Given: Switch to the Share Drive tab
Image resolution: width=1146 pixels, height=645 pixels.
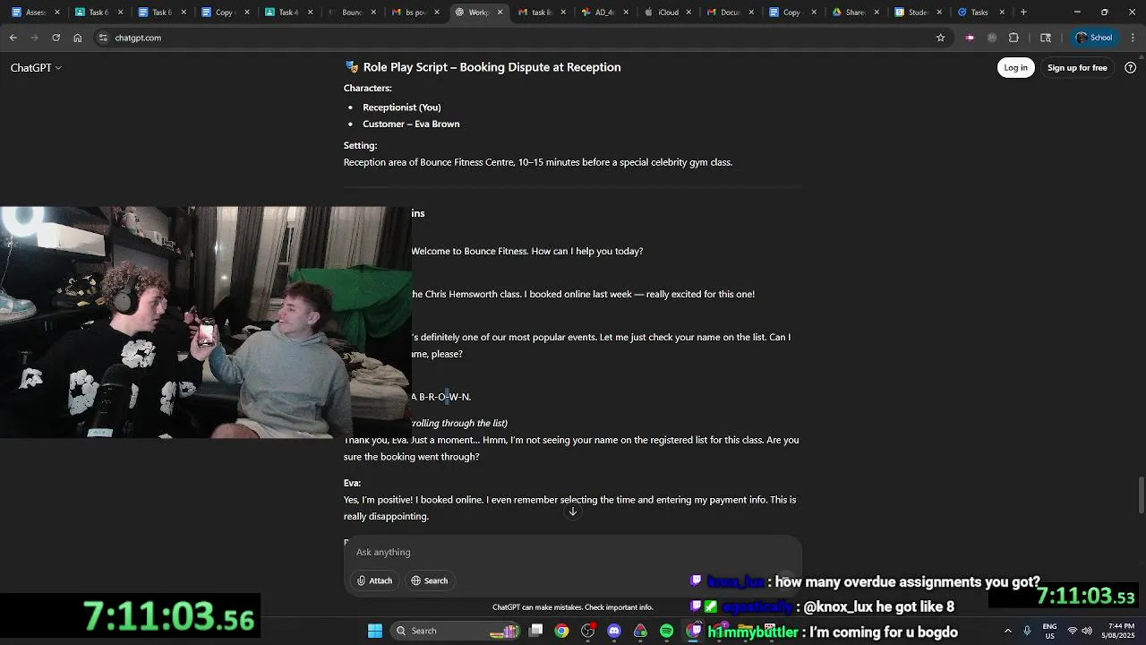Looking at the screenshot, I should [855, 13].
